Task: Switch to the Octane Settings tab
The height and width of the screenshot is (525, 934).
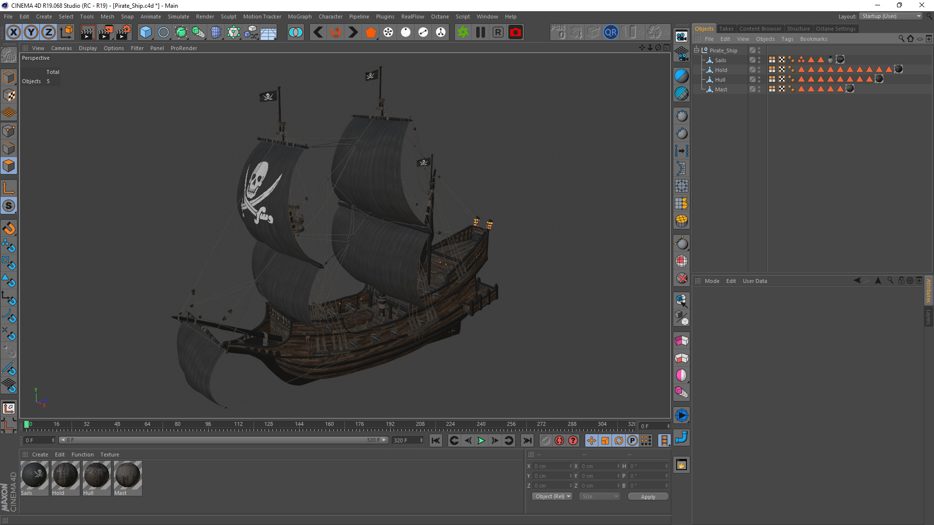Action: [x=835, y=29]
